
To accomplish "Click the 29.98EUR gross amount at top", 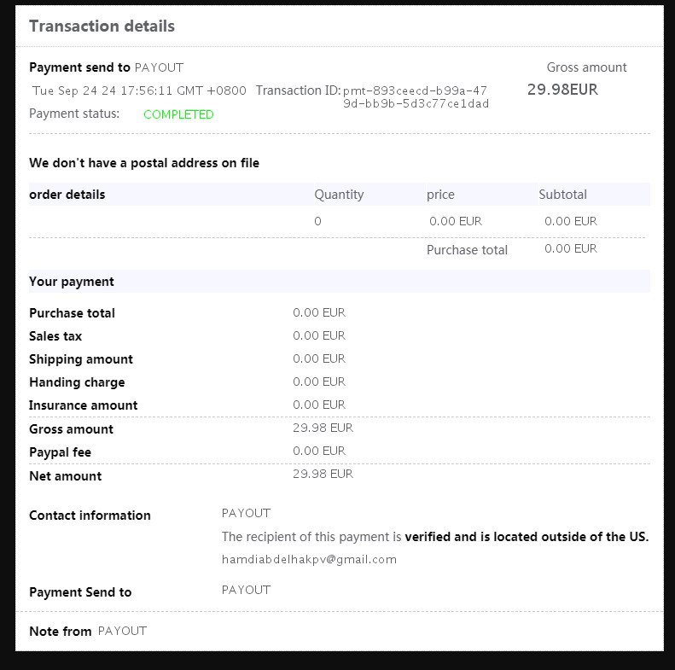I will point(562,89).
